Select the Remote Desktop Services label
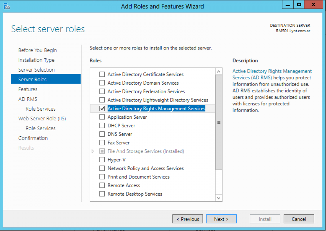Viewport: 326px width, 231px height. coord(135,194)
